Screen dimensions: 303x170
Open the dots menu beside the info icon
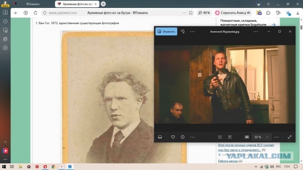point(193,137)
